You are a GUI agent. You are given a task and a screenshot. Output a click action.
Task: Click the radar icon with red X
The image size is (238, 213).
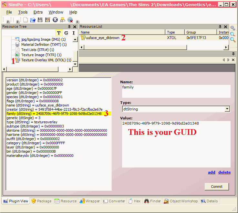pos(70,20)
